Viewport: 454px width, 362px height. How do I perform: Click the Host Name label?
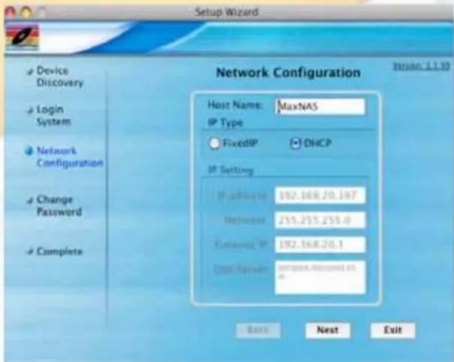[235, 105]
